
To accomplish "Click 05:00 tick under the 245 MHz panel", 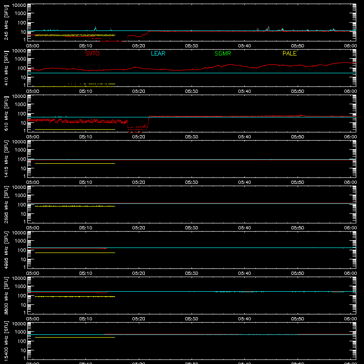I will (33, 46).
